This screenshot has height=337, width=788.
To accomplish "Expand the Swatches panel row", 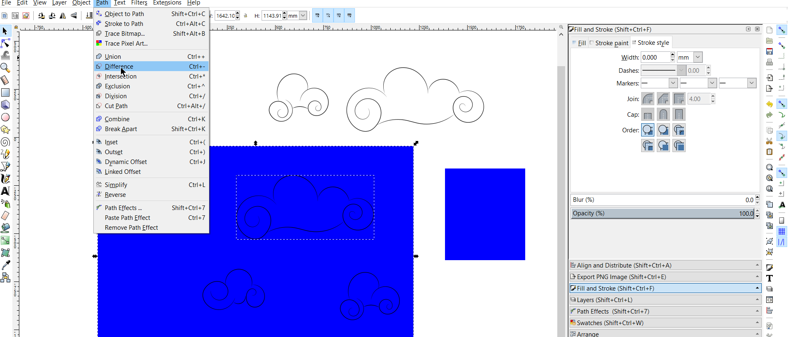I will [665, 323].
